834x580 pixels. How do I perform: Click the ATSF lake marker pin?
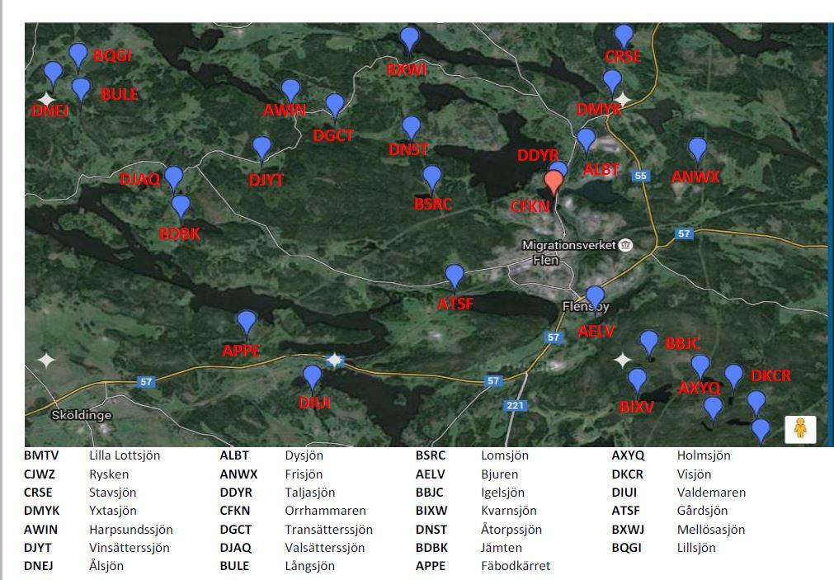(455, 276)
